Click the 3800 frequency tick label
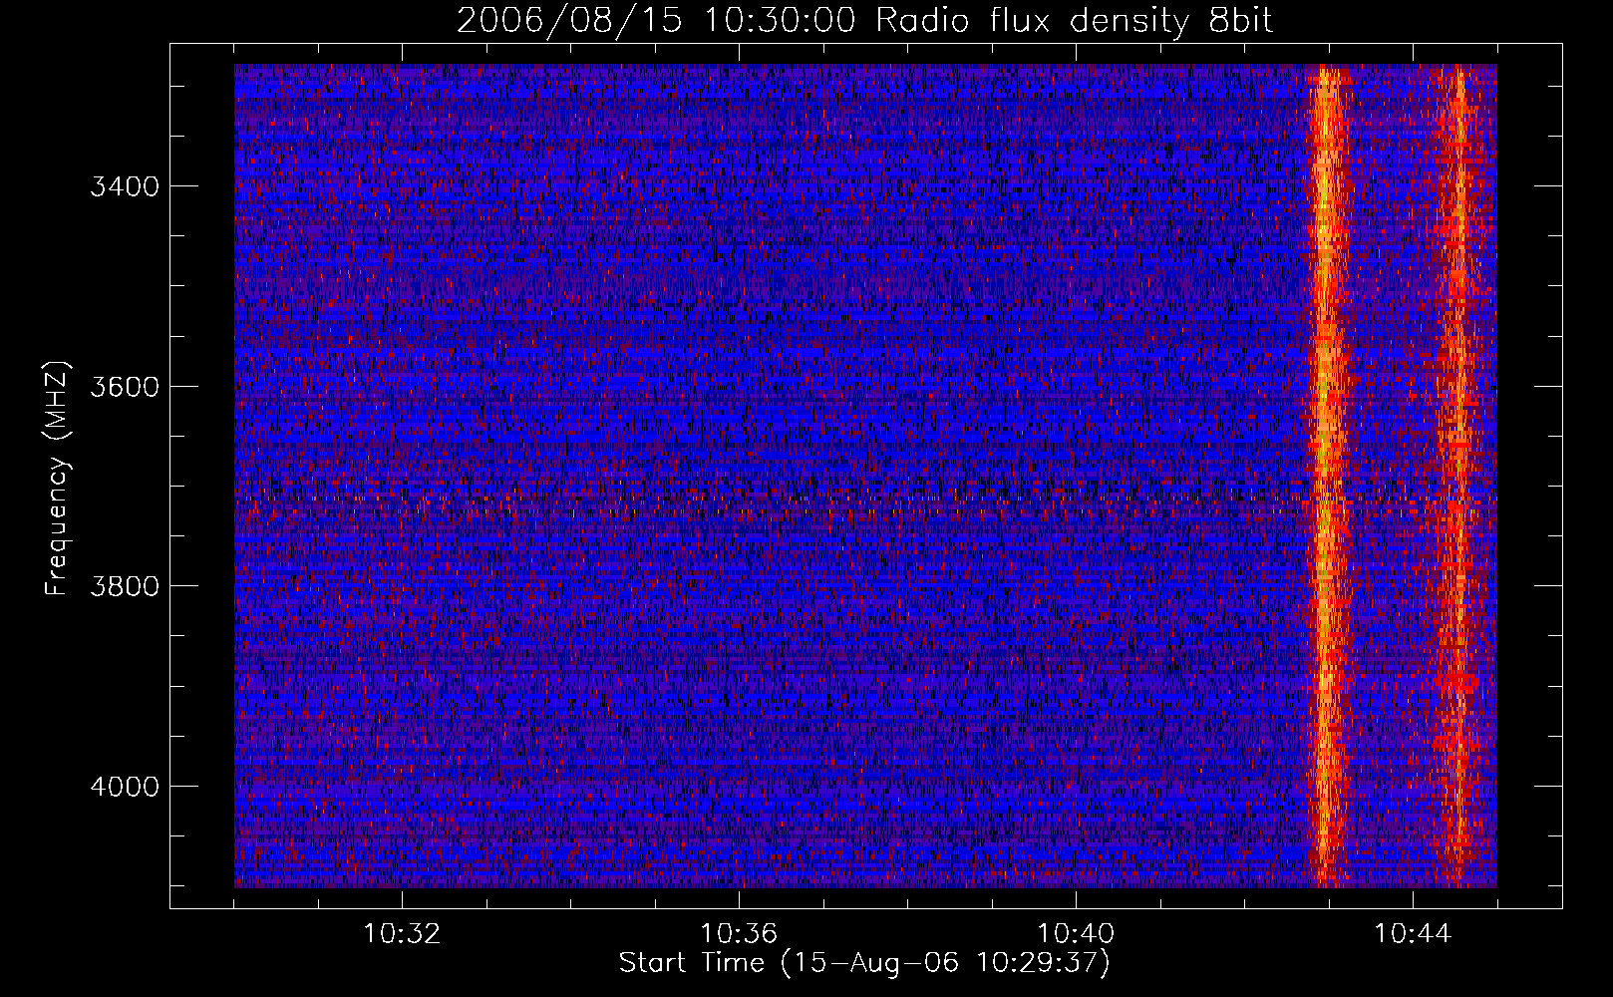This screenshot has width=1613, height=997. click(125, 586)
